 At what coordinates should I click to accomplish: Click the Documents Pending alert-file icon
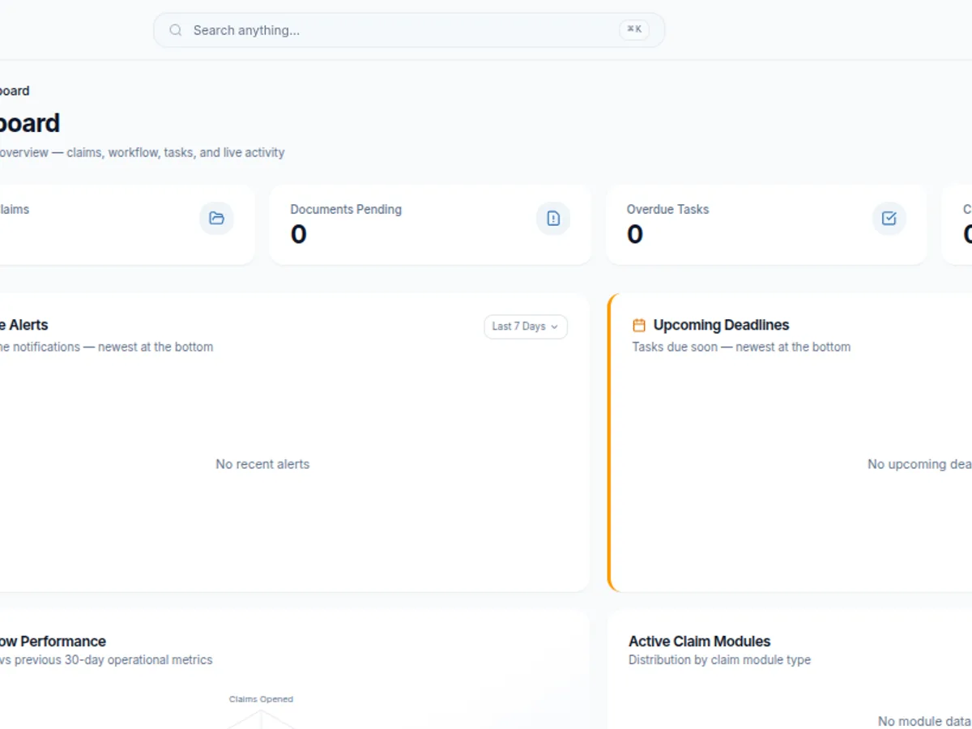(553, 218)
